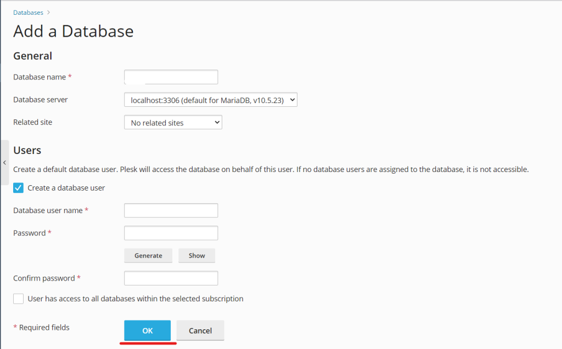Screen dimensions: 562x349
Task: Click the Show password button
Action: coord(197,255)
